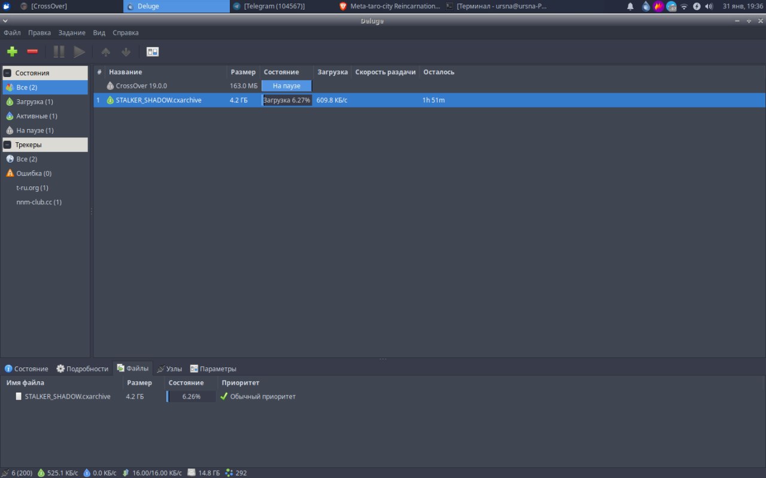Switch to the Параметры tab
The image size is (766, 478).
pos(213,369)
